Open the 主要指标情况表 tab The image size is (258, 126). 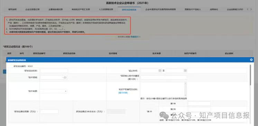pos(55,10)
